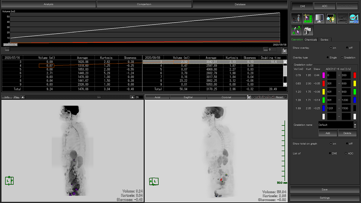Image resolution: width=361 pixels, height=203 pixels.
Task: Open the Series tab
Action: (x=324, y=40)
